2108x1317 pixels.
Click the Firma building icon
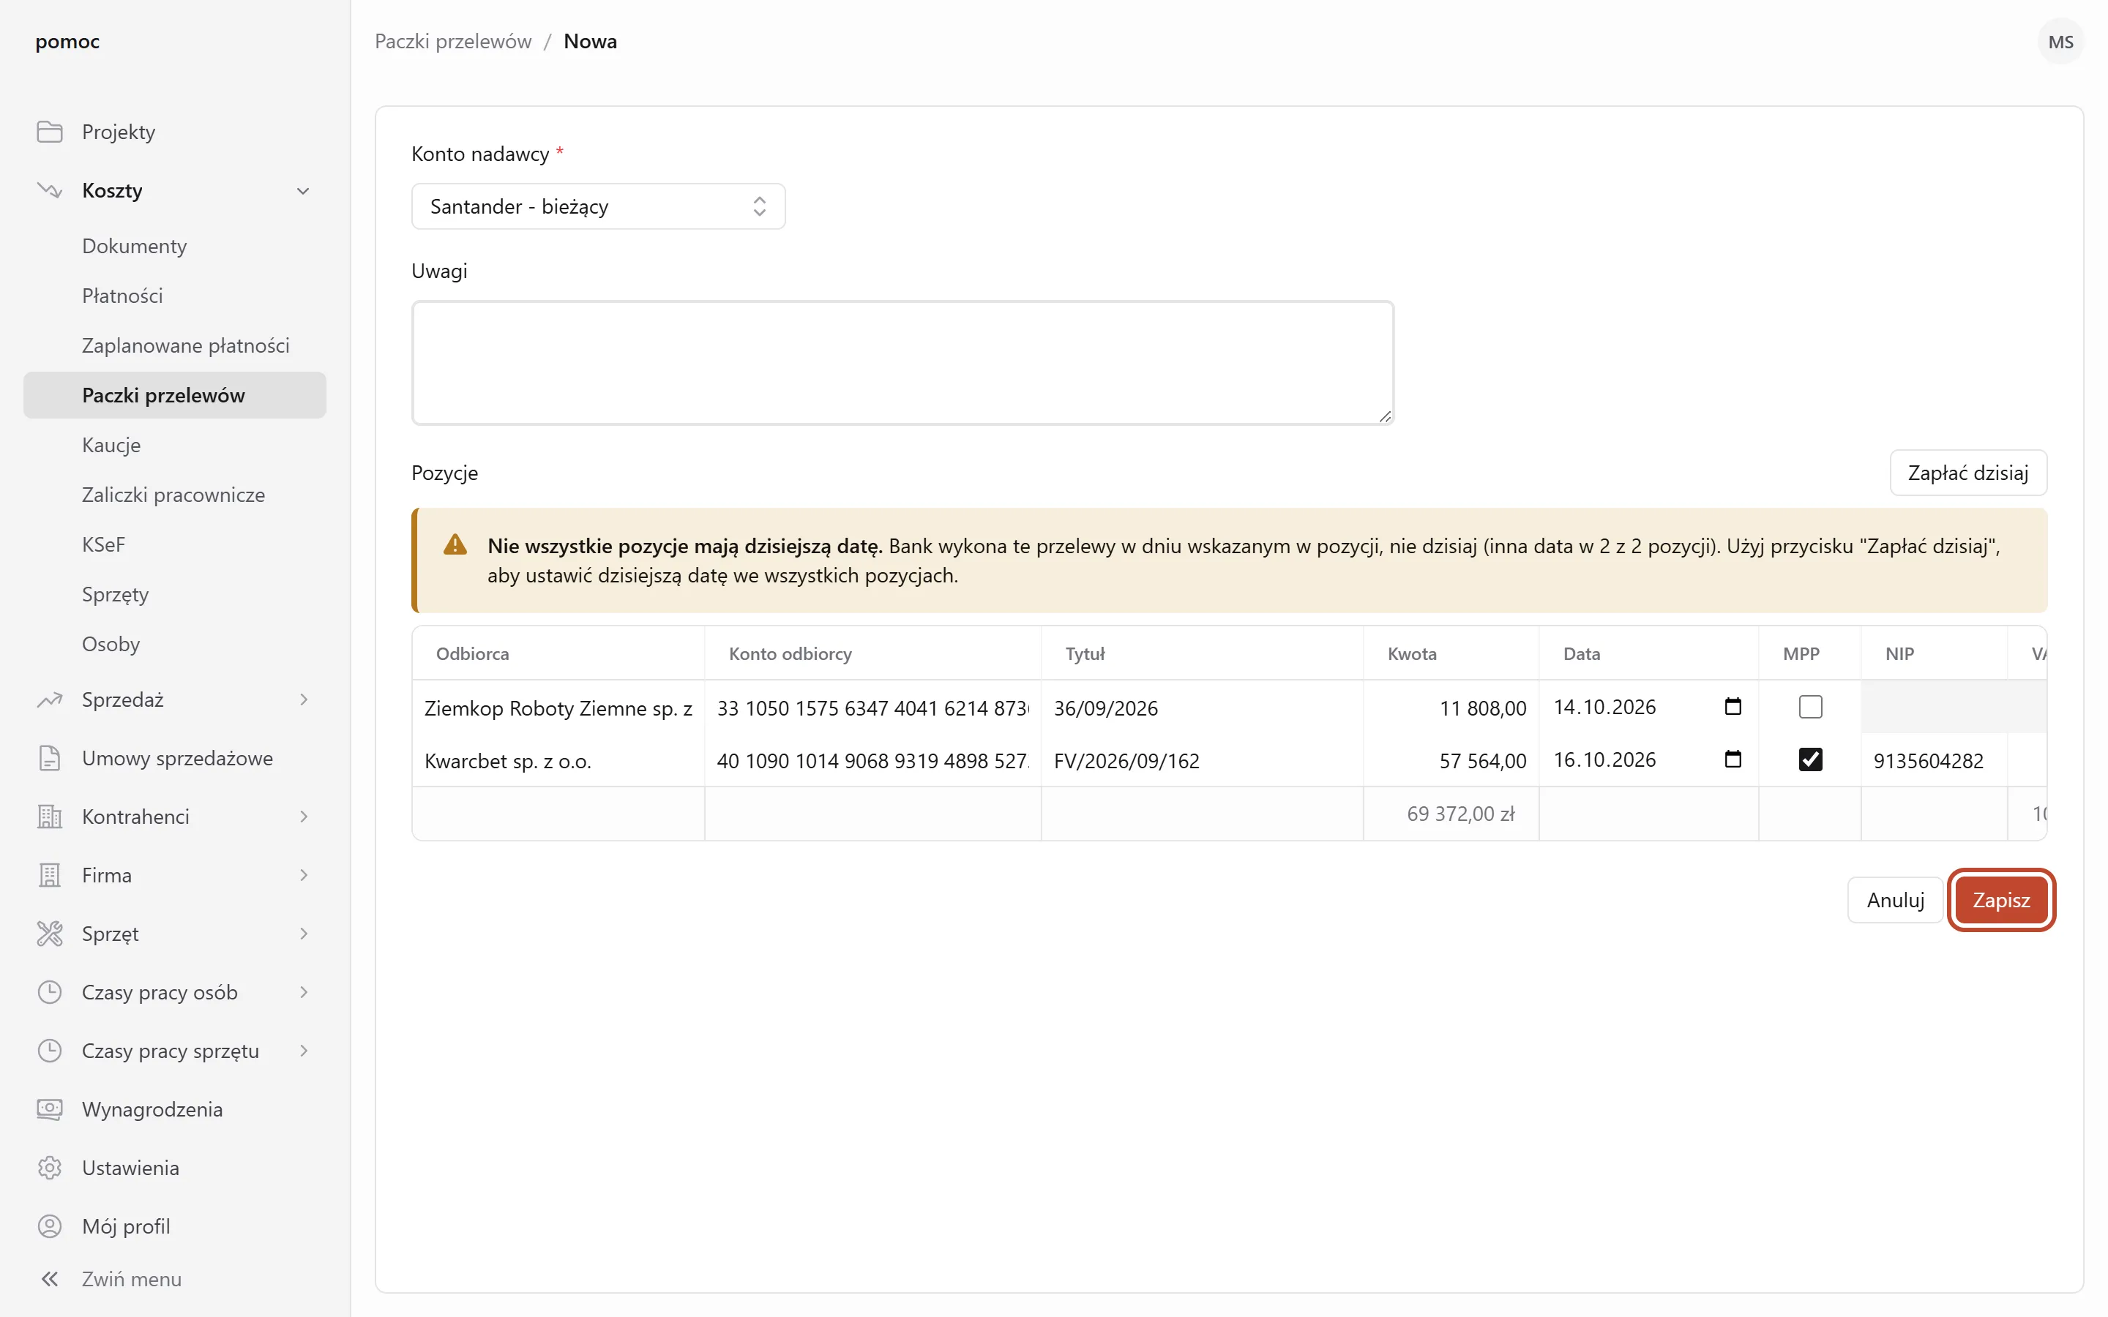coord(50,874)
